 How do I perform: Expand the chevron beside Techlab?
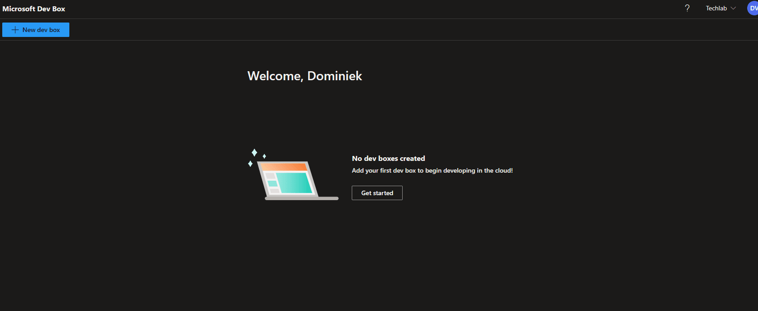coord(733,8)
